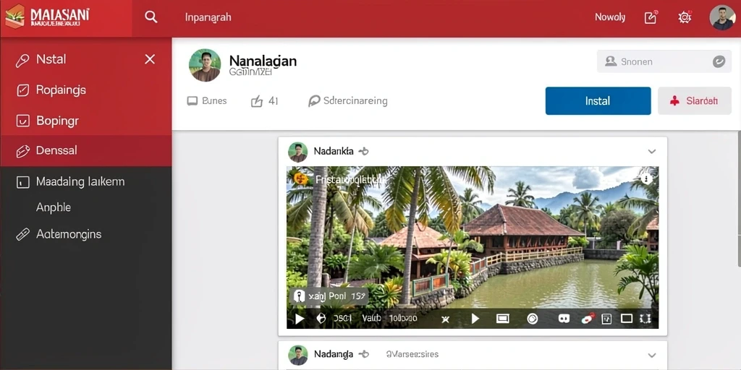Click the miniplayer rectangle icon in controls
Viewport: 741px width, 370px height.
click(626, 319)
